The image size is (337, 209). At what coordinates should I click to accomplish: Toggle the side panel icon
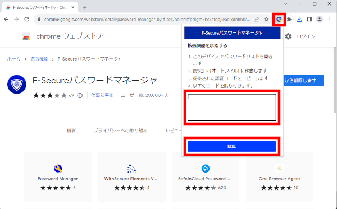pyautogui.click(x=309, y=20)
